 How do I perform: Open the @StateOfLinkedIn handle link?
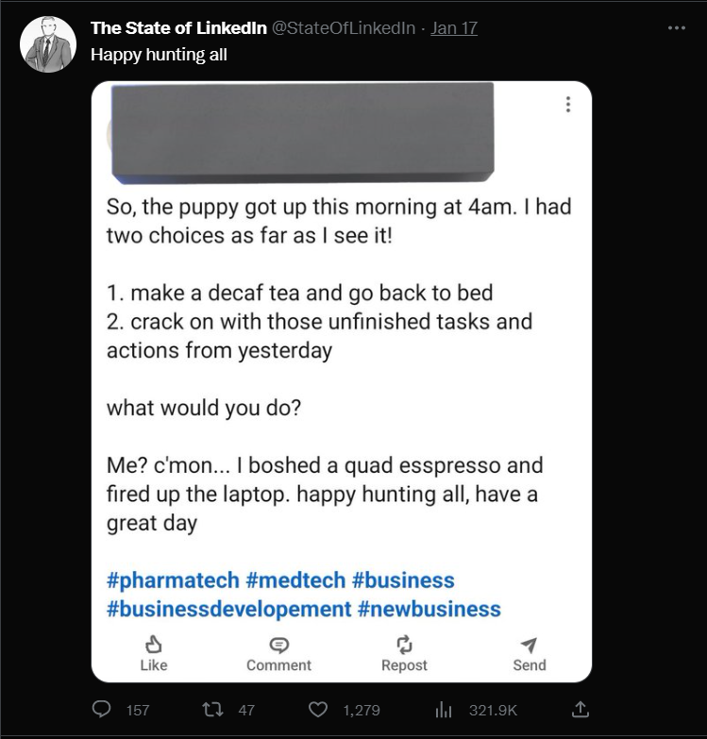[344, 28]
